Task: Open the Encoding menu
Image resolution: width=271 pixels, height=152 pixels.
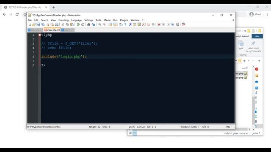Action: tap(64, 20)
